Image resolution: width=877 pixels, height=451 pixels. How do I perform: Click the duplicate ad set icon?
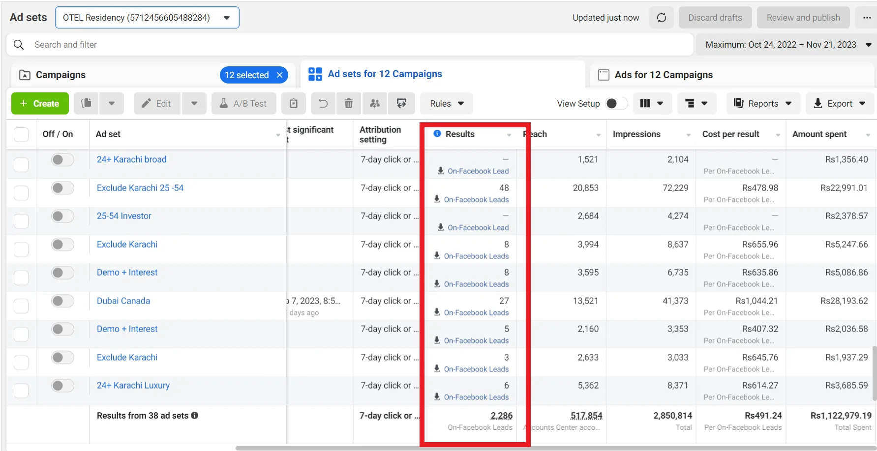(x=87, y=103)
